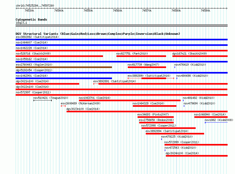Select nsv572998 (Cooper2011) label
Viewport: 235px width, 174px height.
159,125
